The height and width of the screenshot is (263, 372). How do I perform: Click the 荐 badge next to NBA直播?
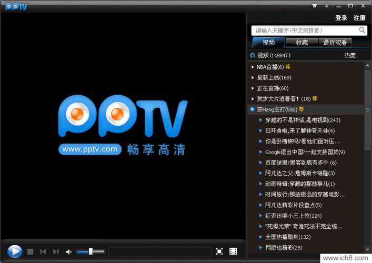pyautogui.click(x=288, y=67)
